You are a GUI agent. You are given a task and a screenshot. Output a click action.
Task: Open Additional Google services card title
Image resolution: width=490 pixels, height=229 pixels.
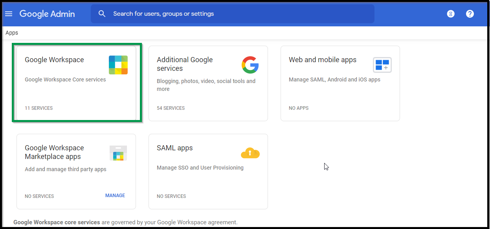[185, 64]
